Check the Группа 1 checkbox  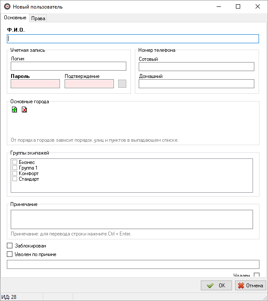coord(15,168)
